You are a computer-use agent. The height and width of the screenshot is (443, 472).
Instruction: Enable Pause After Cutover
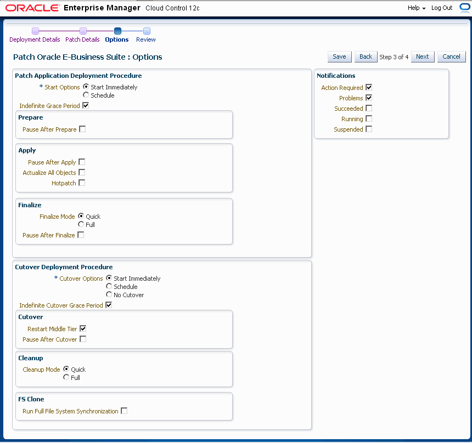83,339
